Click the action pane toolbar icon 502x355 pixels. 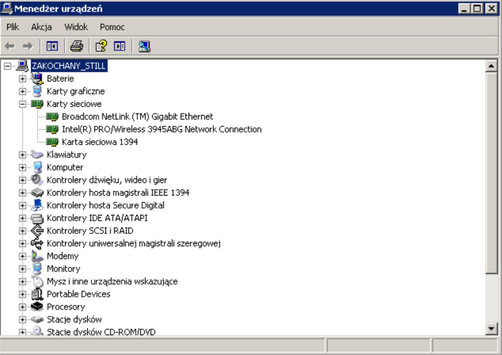[119, 46]
